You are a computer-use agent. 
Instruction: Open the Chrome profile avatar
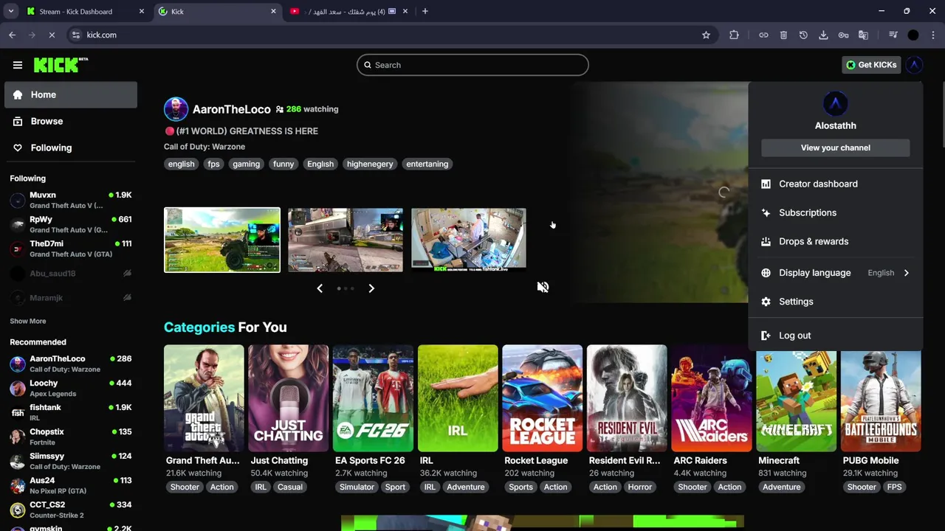point(913,35)
